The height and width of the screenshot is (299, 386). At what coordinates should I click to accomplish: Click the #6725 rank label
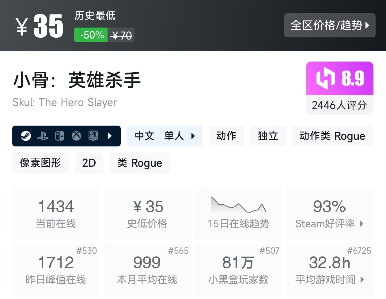[359, 251]
